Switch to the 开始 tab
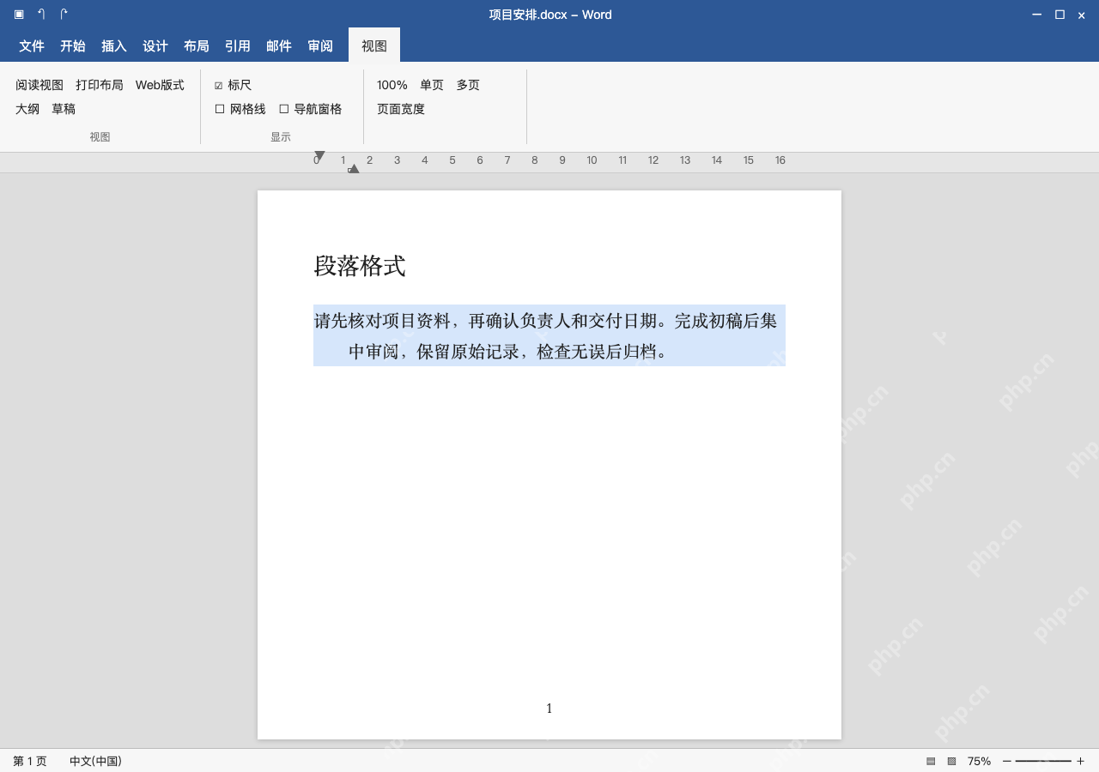The width and height of the screenshot is (1099, 772). [x=73, y=46]
